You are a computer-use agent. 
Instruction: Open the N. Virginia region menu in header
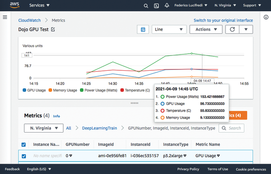coord(225,5)
